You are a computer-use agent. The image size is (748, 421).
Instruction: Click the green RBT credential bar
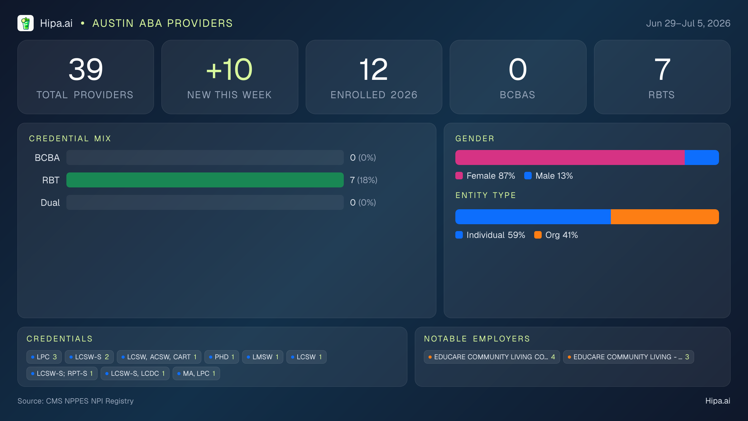(x=205, y=180)
